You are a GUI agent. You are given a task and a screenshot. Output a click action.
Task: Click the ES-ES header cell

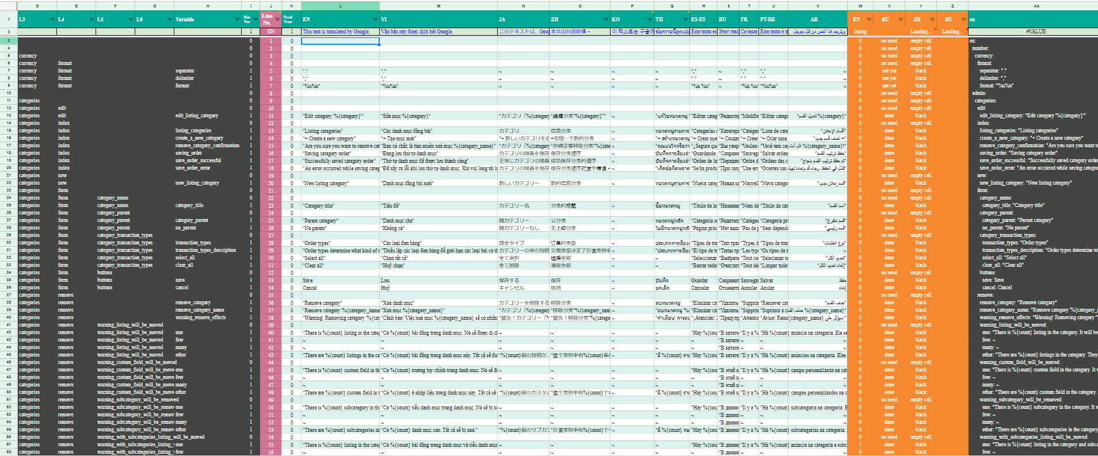[703, 20]
